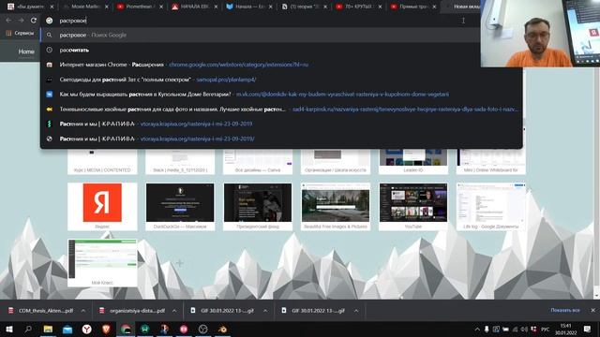Open the Mail app in the taskbar

(x=67, y=329)
